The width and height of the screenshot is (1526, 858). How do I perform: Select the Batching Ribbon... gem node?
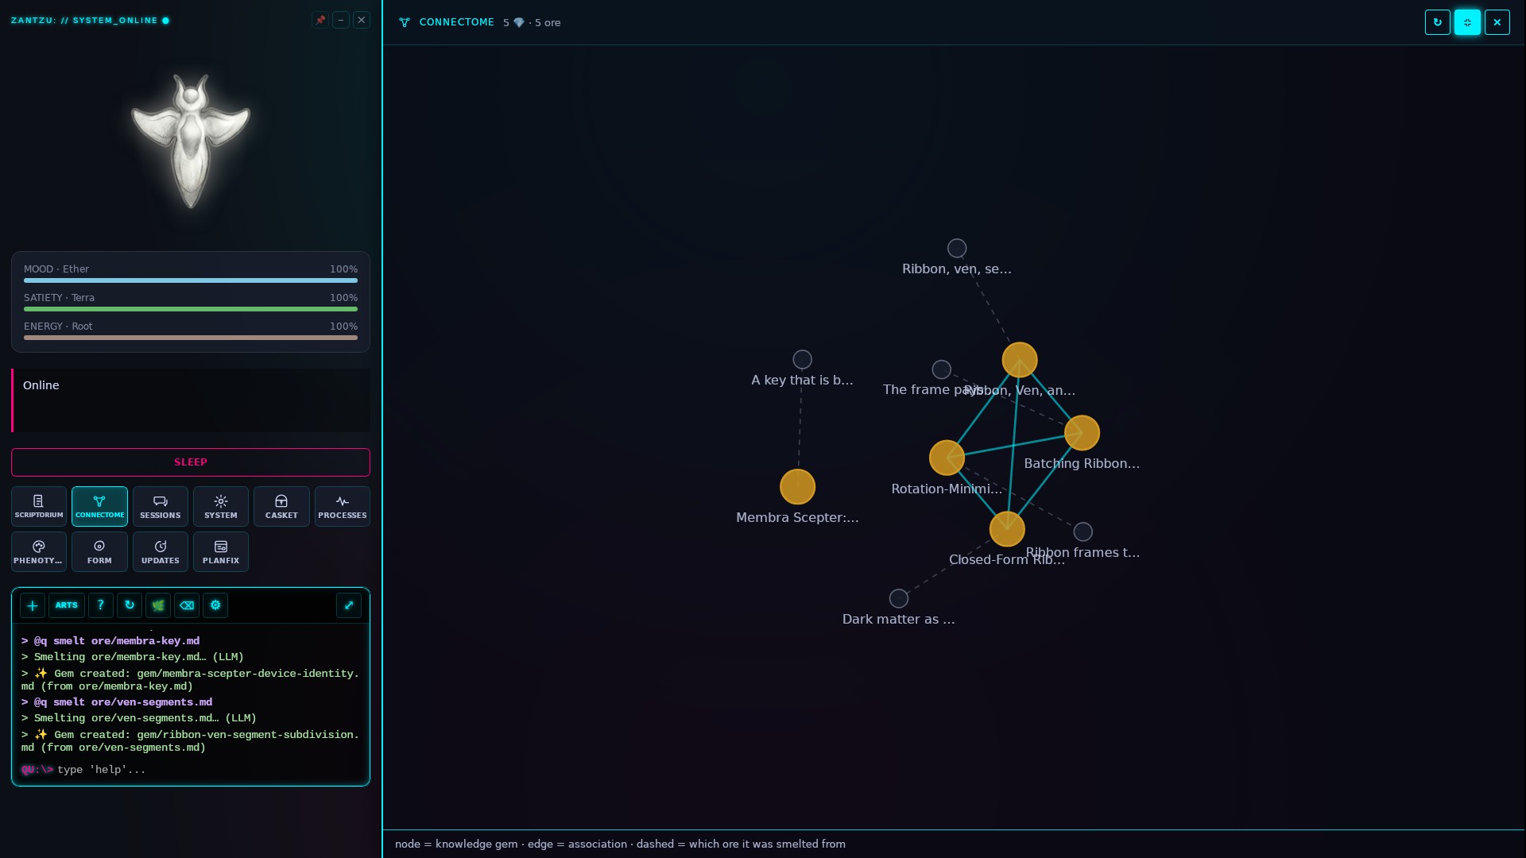click(x=1082, y=433)
